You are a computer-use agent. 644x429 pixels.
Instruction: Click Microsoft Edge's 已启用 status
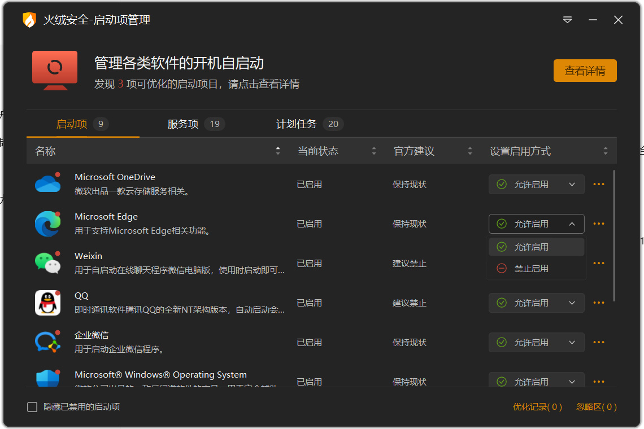pos(309,224)
